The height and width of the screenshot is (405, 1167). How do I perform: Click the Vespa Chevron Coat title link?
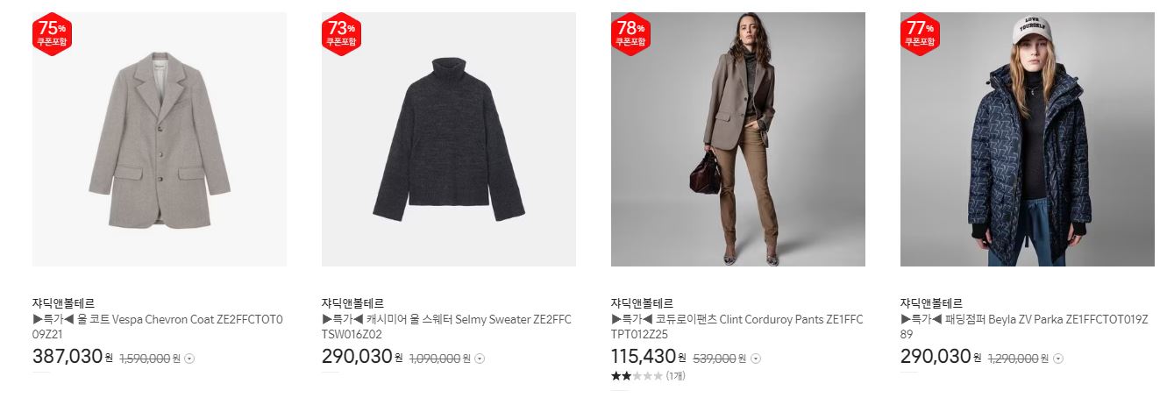(x=158, y=327)
